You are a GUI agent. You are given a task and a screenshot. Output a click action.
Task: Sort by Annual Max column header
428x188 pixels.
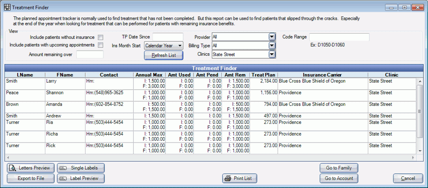(x=149, y=75)
